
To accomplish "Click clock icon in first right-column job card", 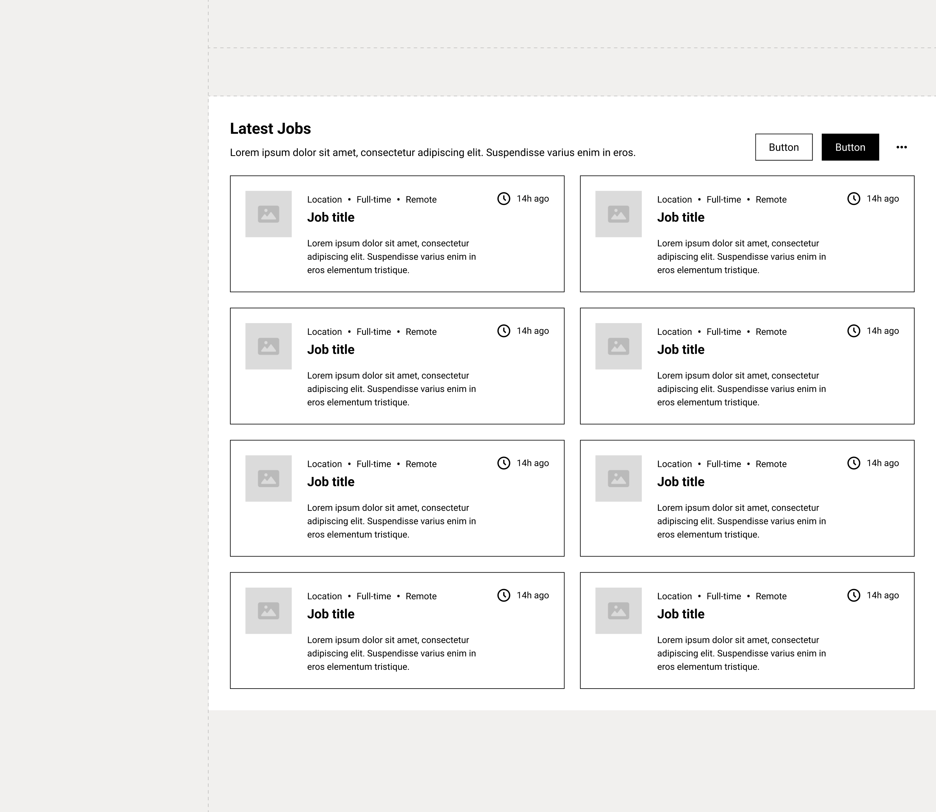I will click(853, 198).
